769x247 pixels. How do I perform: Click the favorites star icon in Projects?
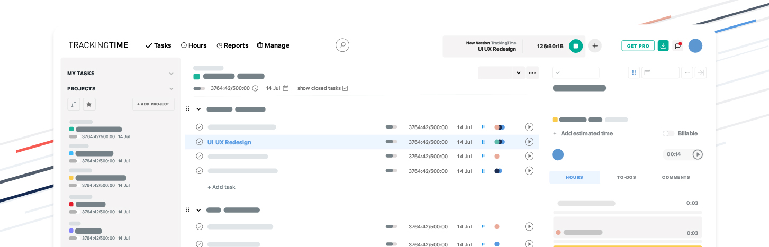point(89,104)
